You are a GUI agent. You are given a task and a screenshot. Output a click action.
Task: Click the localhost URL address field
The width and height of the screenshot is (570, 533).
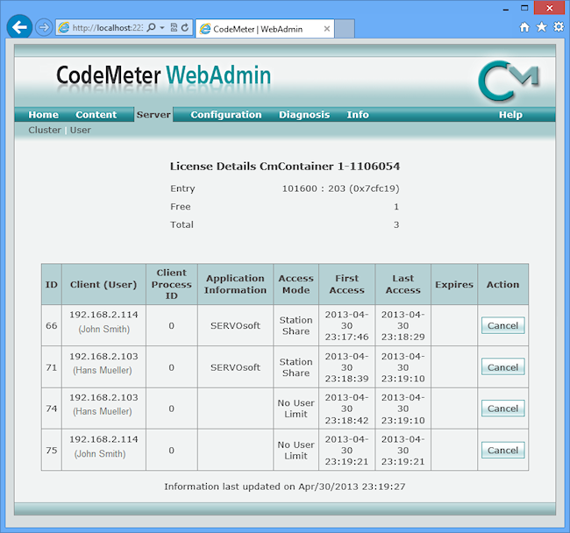[x=105, y=28]
